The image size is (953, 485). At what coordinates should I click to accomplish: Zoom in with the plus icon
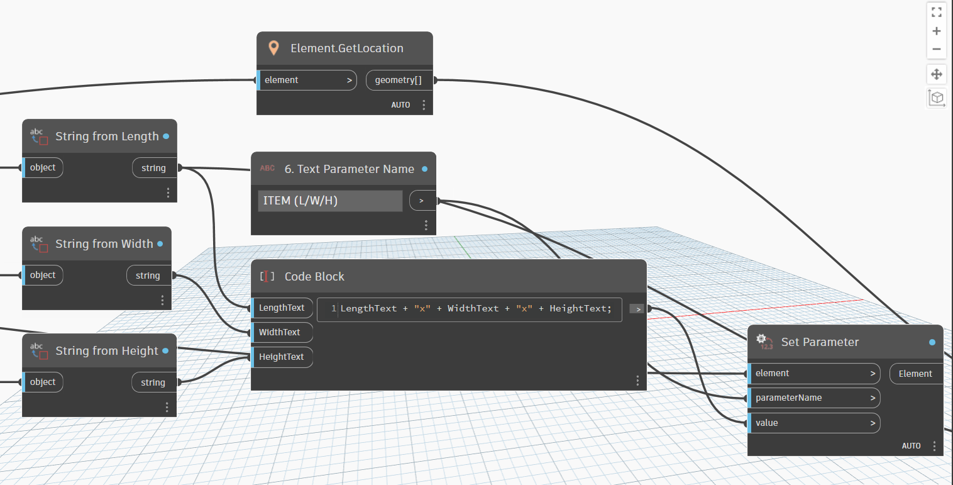click(x=936, y=30)
